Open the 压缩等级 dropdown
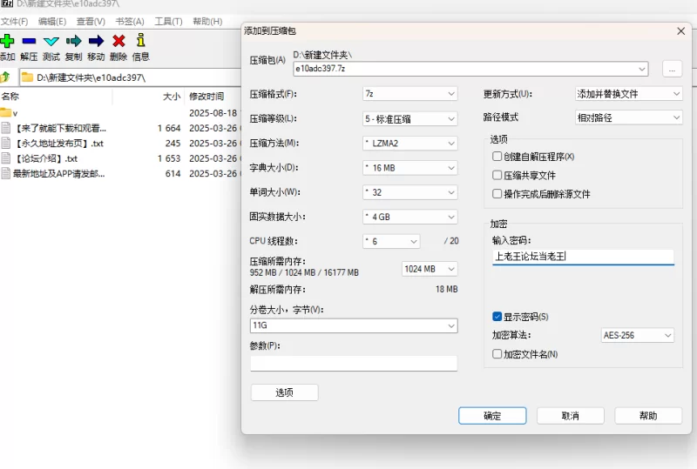This screenshot has width=697, height=469. 409,118
